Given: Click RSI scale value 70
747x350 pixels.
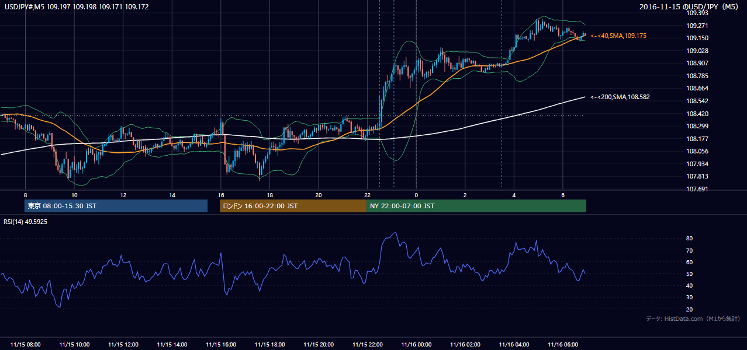Looking at the screenshot, I should click(690, 250).
